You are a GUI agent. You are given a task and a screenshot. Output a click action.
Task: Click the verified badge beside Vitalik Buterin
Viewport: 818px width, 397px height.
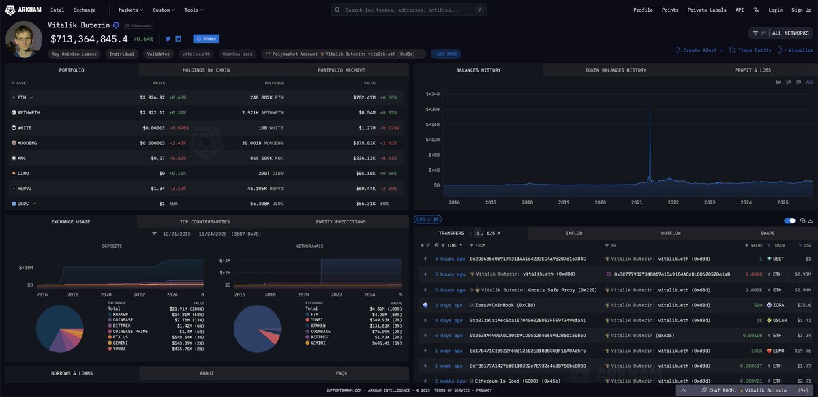coord(116,25)
